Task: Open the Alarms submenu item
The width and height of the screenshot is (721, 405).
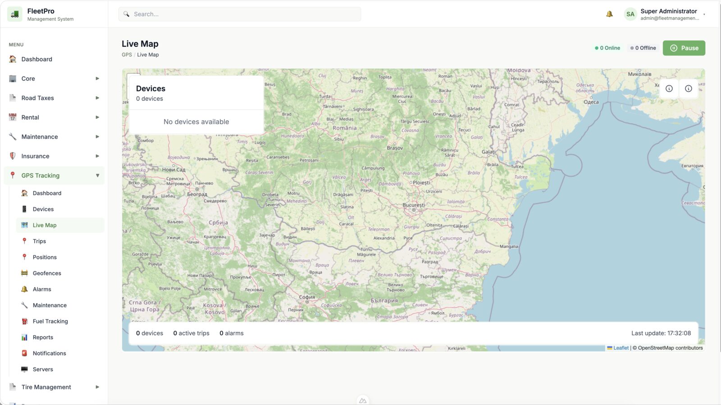Action: coord(60,289)
